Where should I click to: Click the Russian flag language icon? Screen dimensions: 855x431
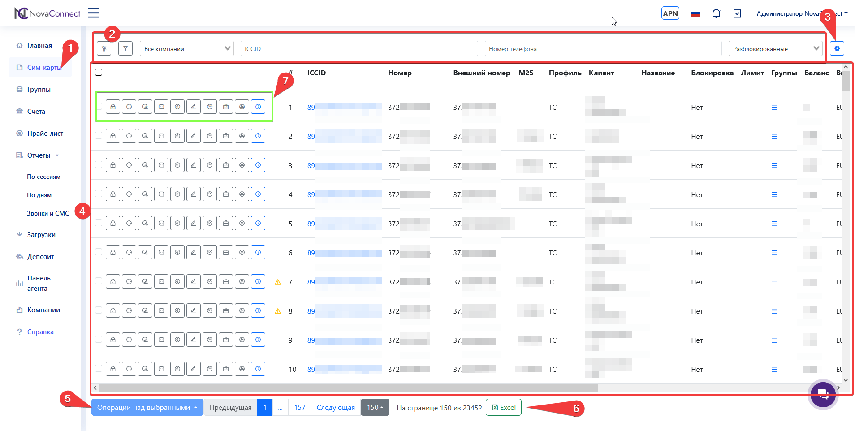[x=695, y=13]
